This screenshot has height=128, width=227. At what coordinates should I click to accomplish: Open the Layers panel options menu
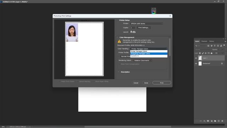225,41
